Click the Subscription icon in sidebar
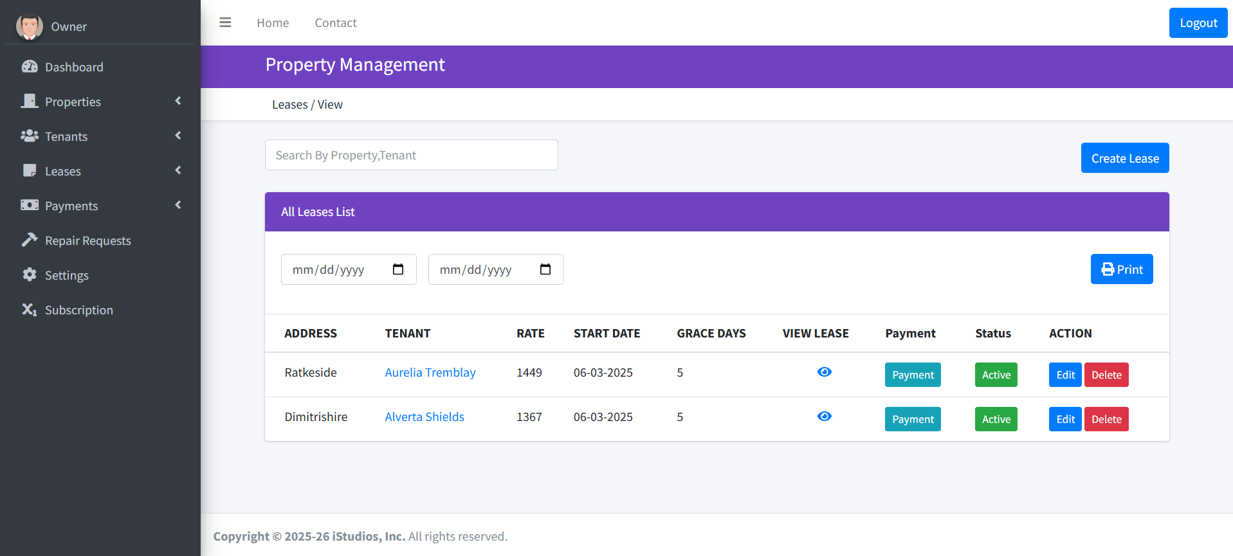 pos(30,310)
